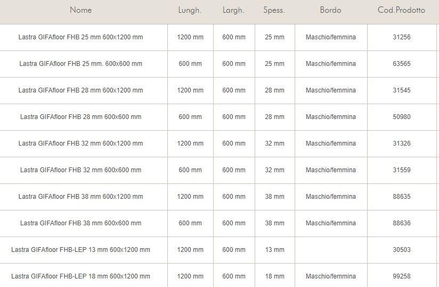Open Lastra GIFAfloor FHB 38 mm 600x600 mm
The height and width of the screenshot is (287, 439).
pyautogui.click(x=80, y=223)
